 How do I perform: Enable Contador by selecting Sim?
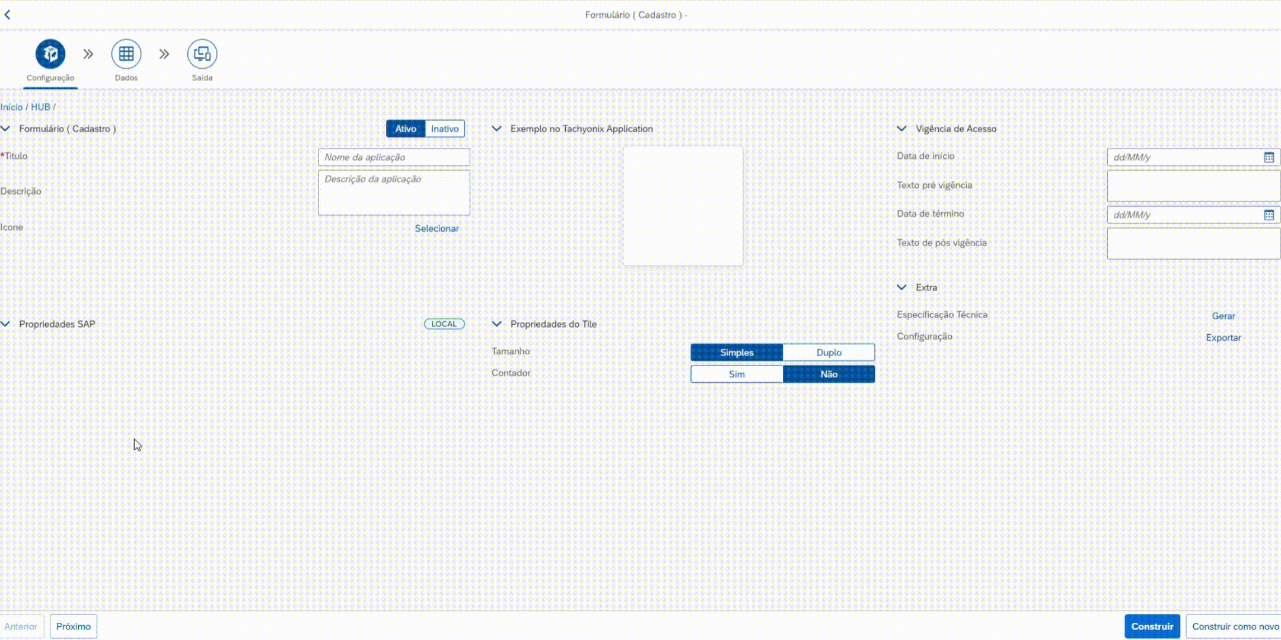tap(737, 374)
